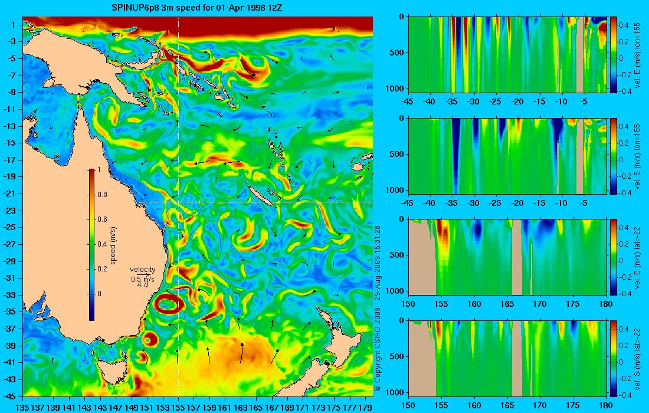The width and height of the screenshot is (649, 413).
Task: Click the "-0.4" tick of the top panel colorbar
Action: [626, 92]
